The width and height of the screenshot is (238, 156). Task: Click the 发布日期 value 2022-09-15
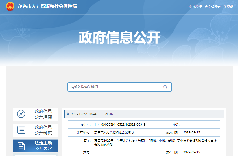(191, 152)
